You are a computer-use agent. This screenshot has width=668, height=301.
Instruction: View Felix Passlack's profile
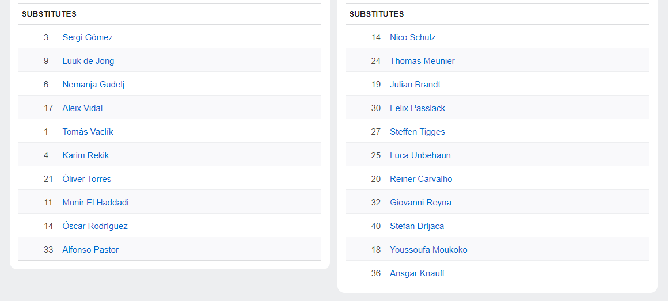coord(418,108)
